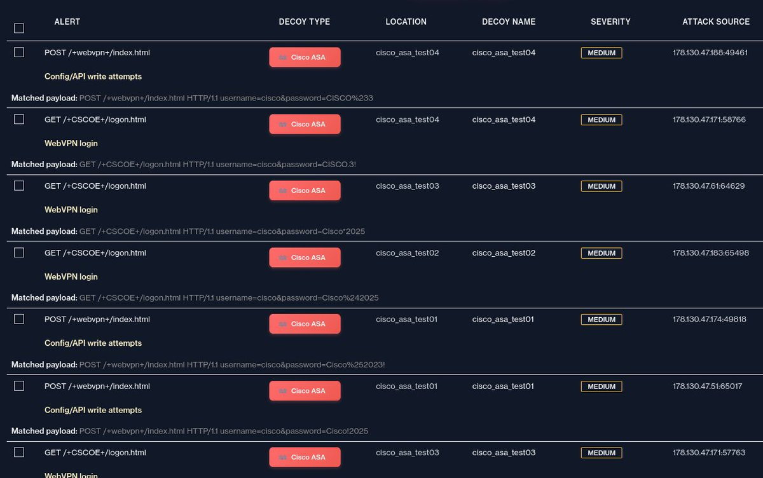Select checkbox for alert from 178.130.47.171:58766
Screen dimensions: 763x478
coord(19,119)
